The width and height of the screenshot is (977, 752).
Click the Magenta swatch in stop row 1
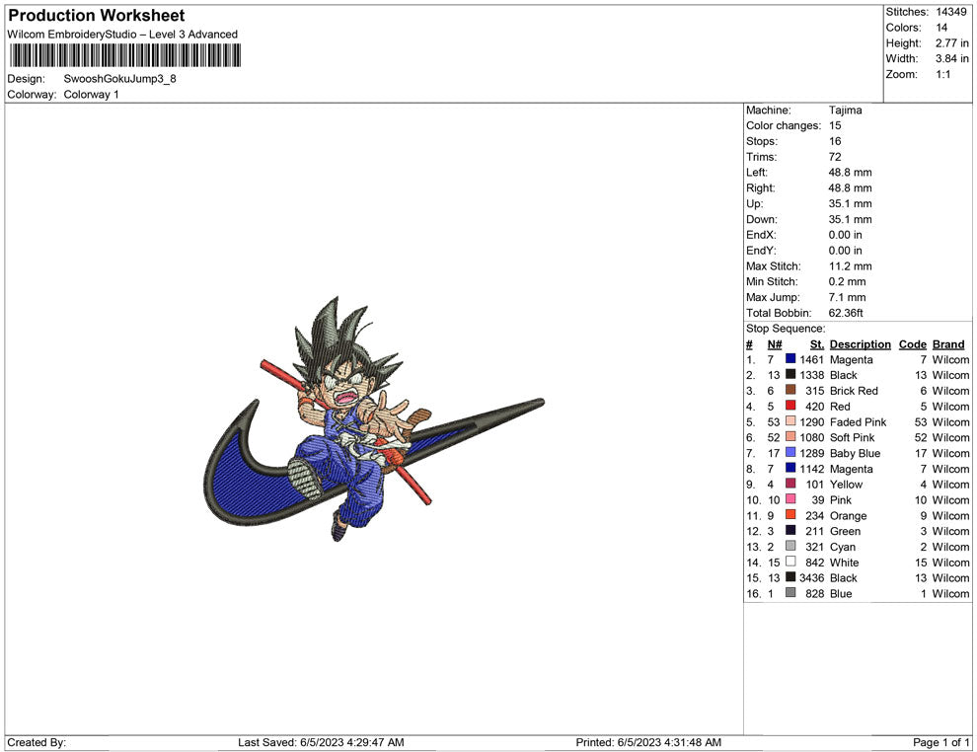click(x=790, y=359)
